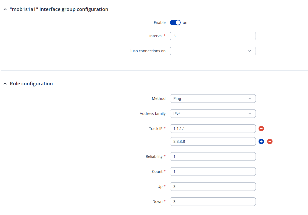Click the Track IP field containing 8.8.8.8
The image size is (308, 215).
pyautogui.click(x=213, y=141)
